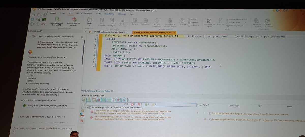Open the Branches dropdown
This screenshot has width=305, height=137.
tap(221, 22)
